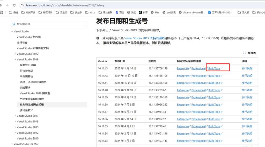Open the apps grid bookmark icon
The width and height of the screenshot is (265, 147).
(2, 12)
